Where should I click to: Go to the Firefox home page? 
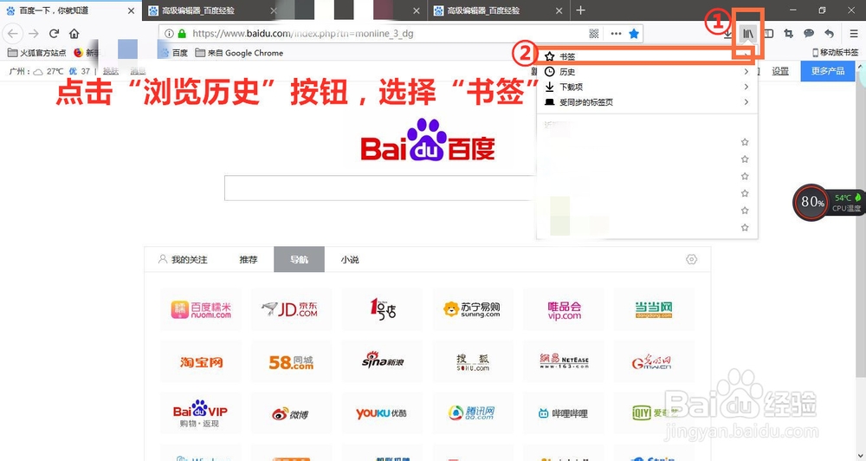(74, 34)
